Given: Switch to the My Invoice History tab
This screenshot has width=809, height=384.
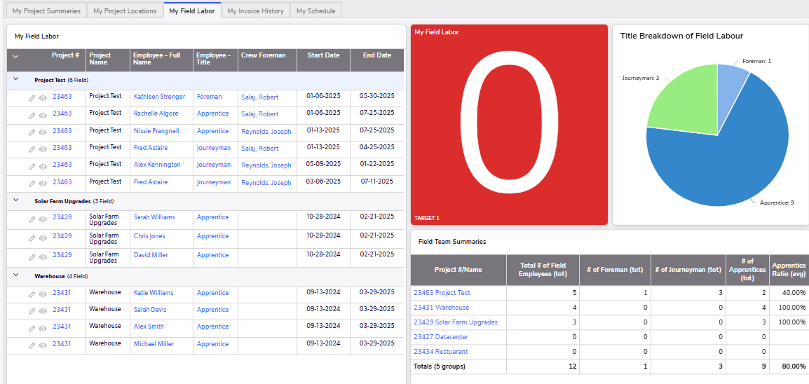Looking at the screenshot, I should click(x=255, y=11).
